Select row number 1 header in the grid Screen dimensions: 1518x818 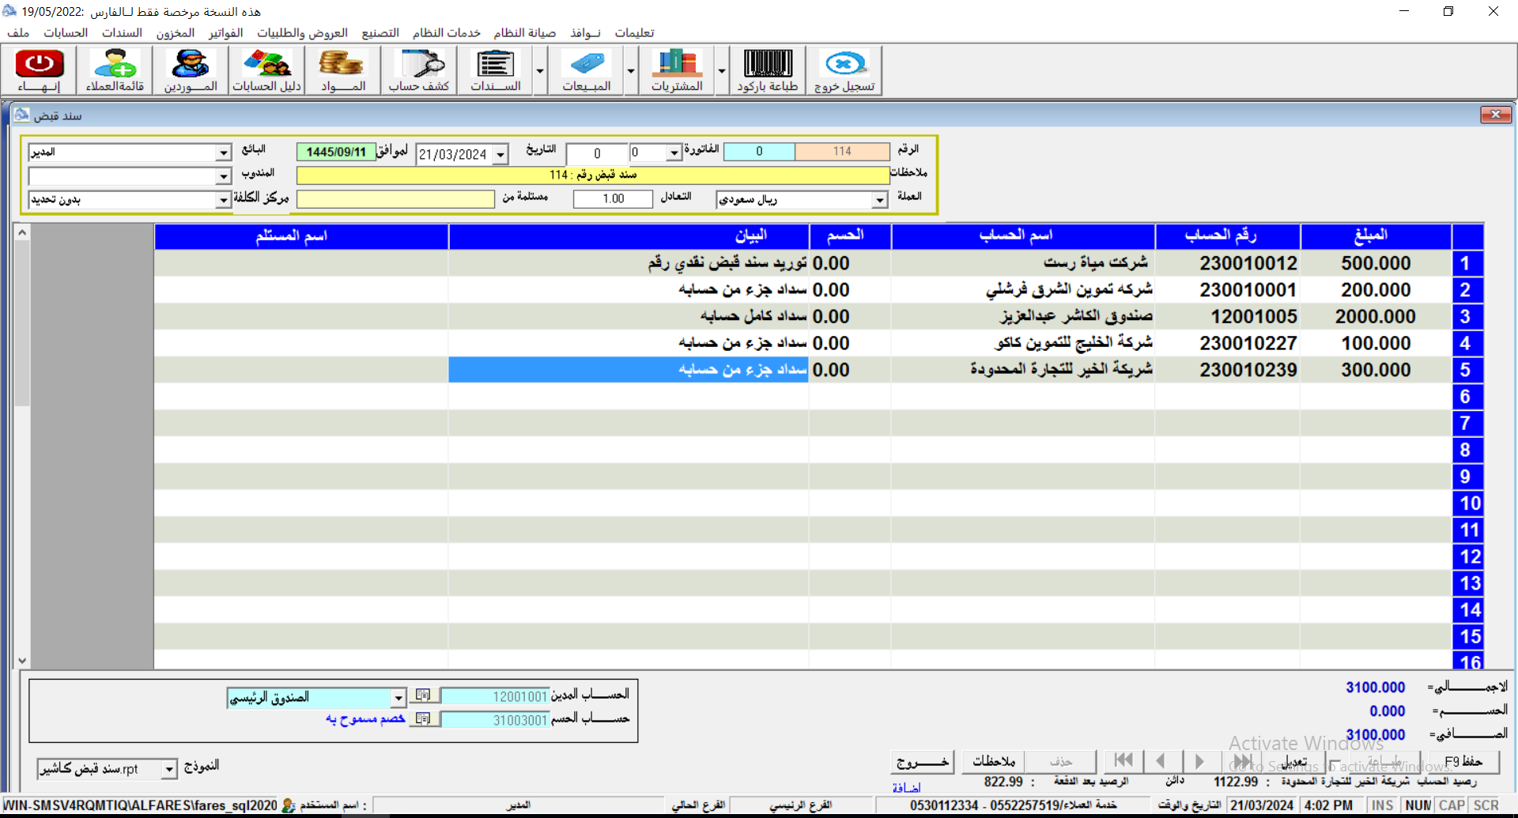click(1467, 263)
